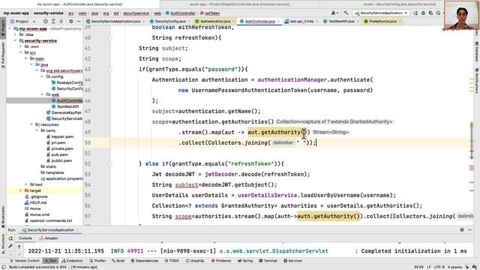Click up arrow in Run console sidebar
The height and width of the screenshot is (270, 480).
click(x=19, y=246)
